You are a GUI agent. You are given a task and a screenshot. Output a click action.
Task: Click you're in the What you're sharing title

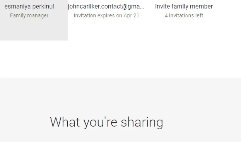pyautogui.click(x=100, y=122)
